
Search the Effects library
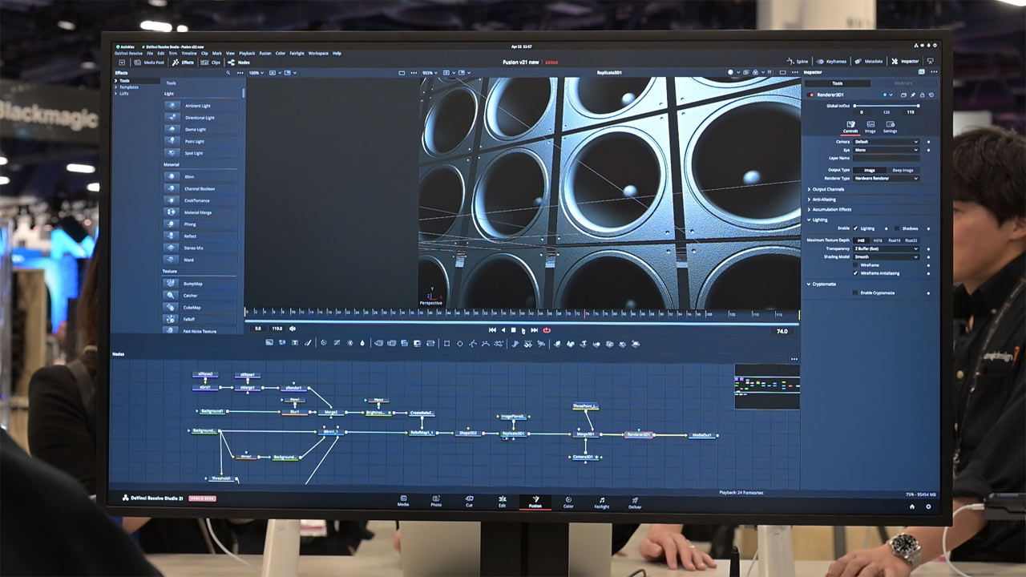click(228, 73)
